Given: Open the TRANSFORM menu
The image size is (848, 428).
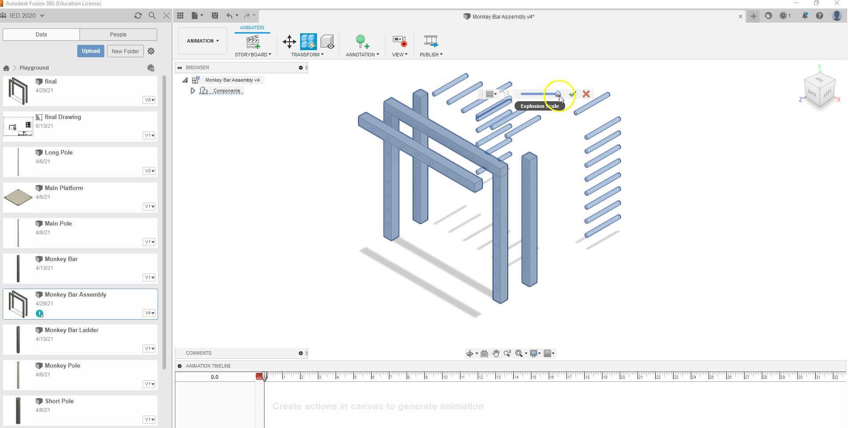Looking at the screenshot, I should point(307,55).
